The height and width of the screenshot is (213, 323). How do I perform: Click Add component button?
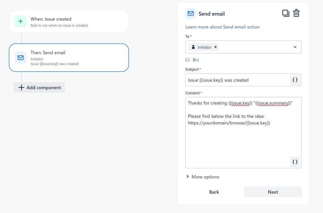coord(39,87)
